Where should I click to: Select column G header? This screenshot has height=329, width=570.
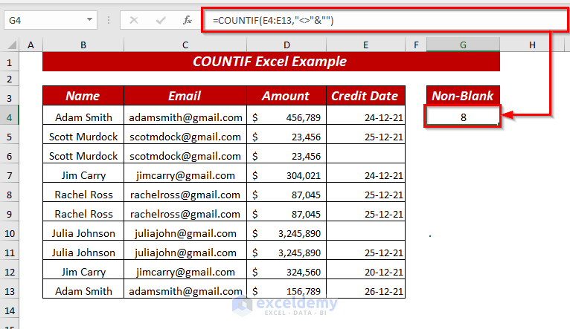(463, 45)
